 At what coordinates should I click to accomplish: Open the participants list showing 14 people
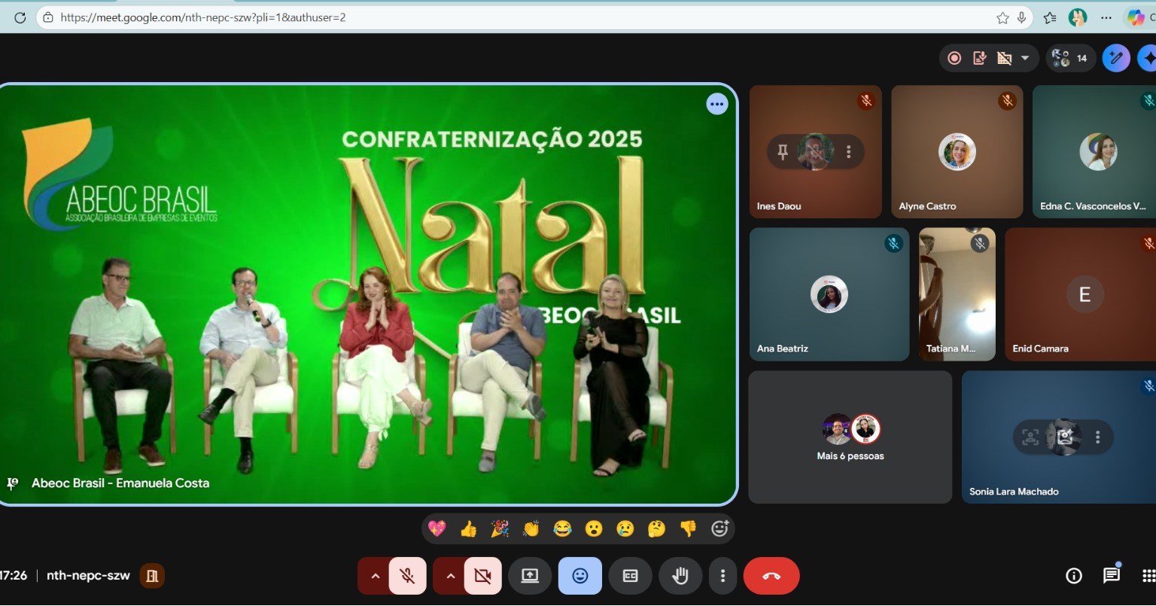pos(1070,58)
